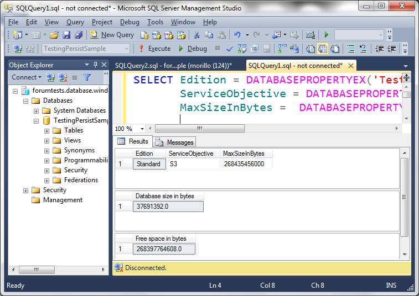Image resolution: width=419 pixels, height=296 pixels.
Task: Click the Connect icon in the SQL editor toolbar
Action: click(x=18, y=49)
